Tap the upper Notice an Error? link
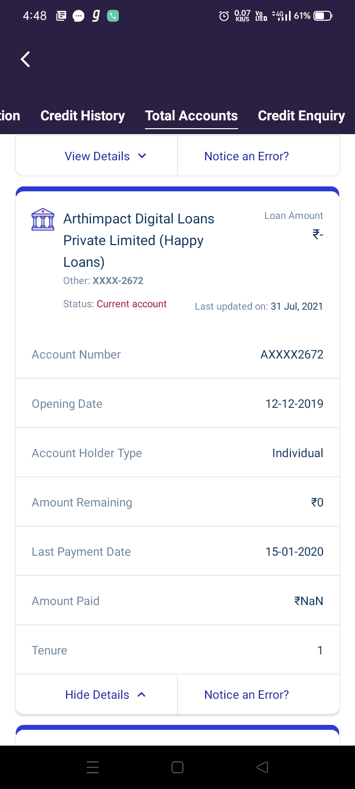Image resolution: width=355 pixels, height=789 pixels. click(x=247, y=156)
